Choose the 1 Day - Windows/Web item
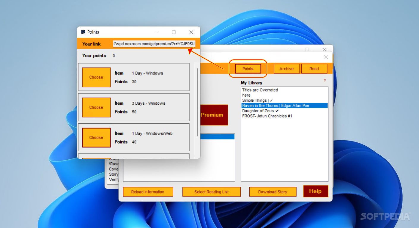 click(96, 138)
